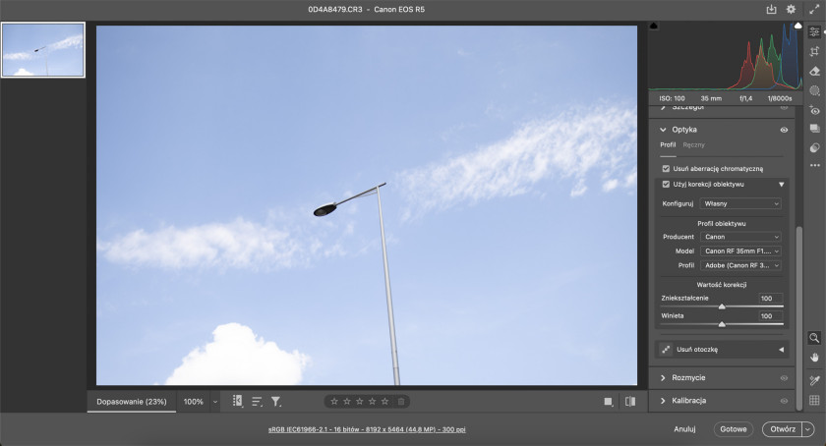Rate the photo five stars

click(385, 401)
